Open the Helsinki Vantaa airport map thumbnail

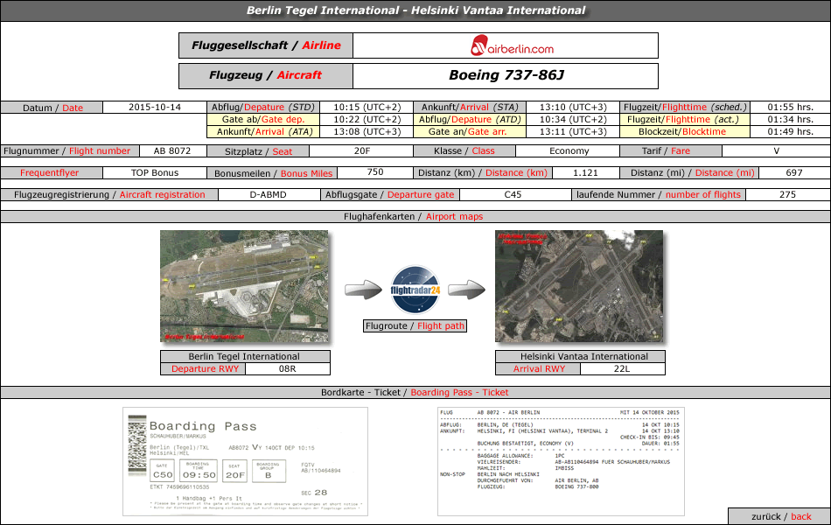tap(579, 286)
